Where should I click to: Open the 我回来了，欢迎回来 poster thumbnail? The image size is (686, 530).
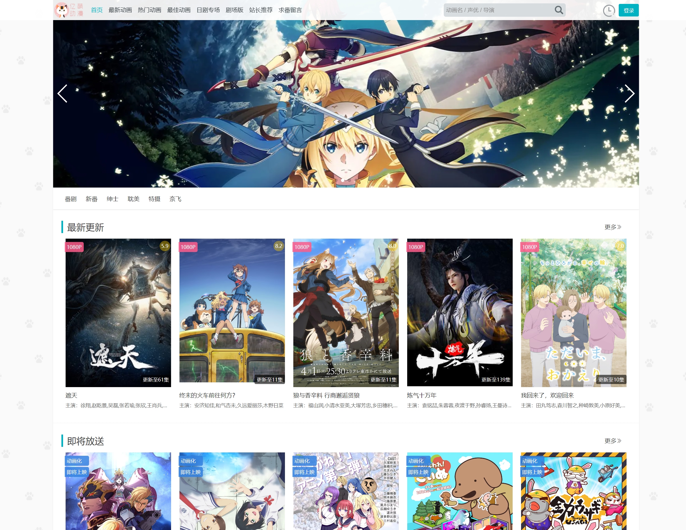point(574,313)
